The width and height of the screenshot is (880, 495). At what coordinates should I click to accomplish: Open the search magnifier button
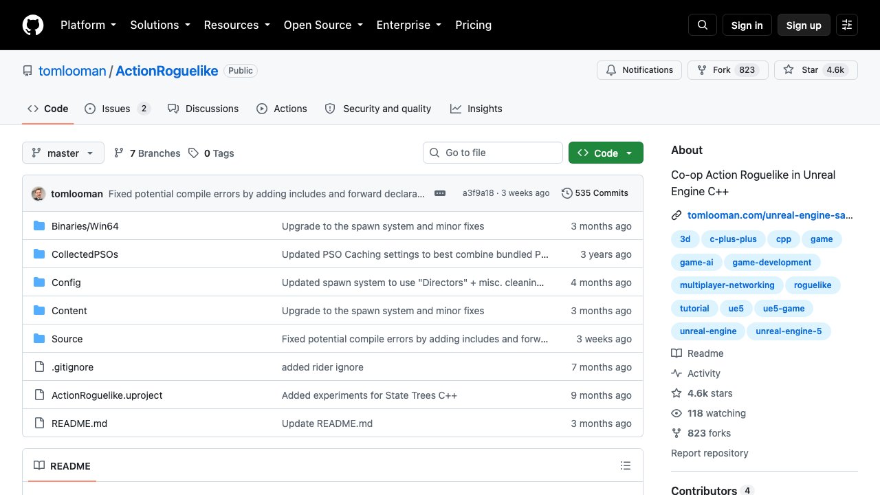(x=703, y=25)
